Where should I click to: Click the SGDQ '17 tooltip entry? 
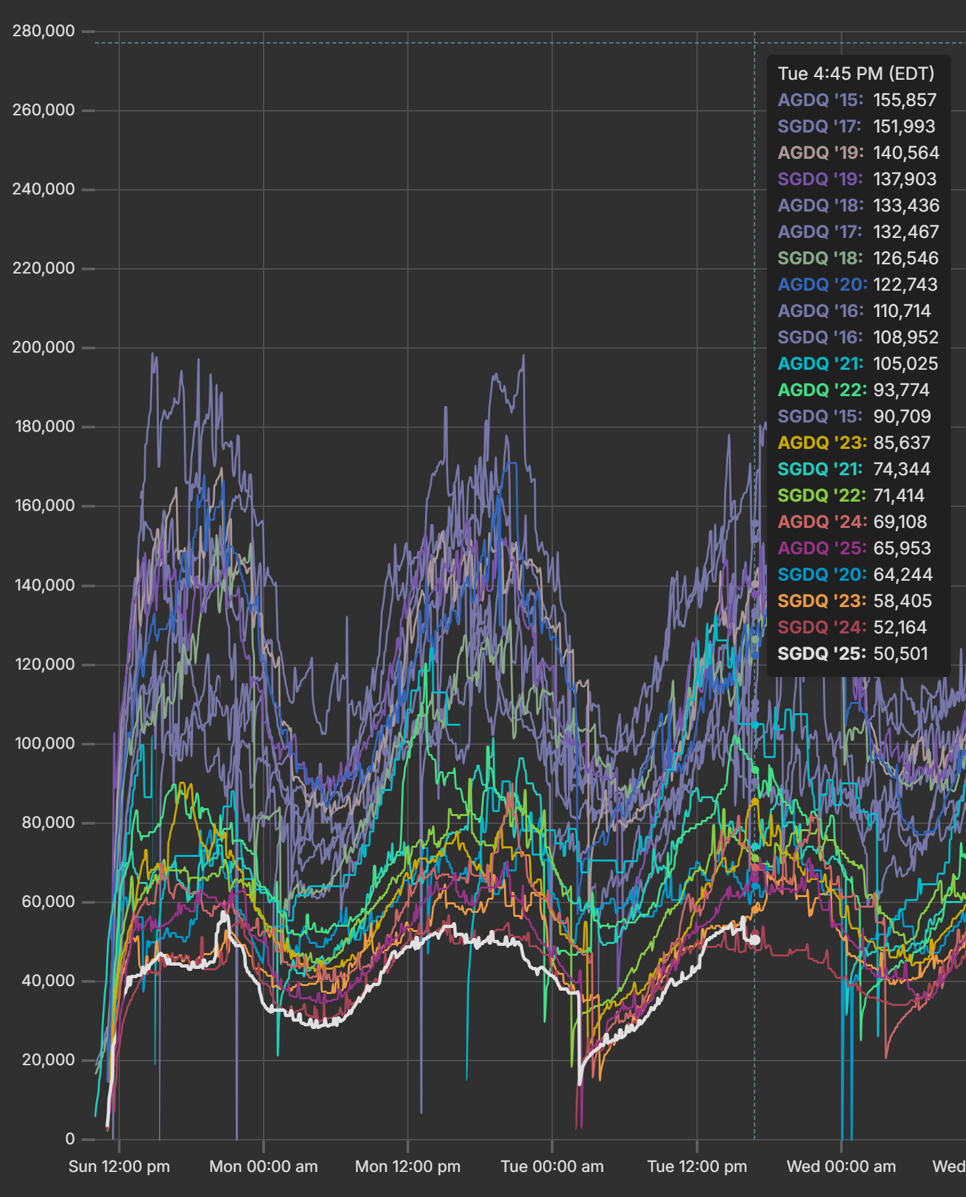857,126
